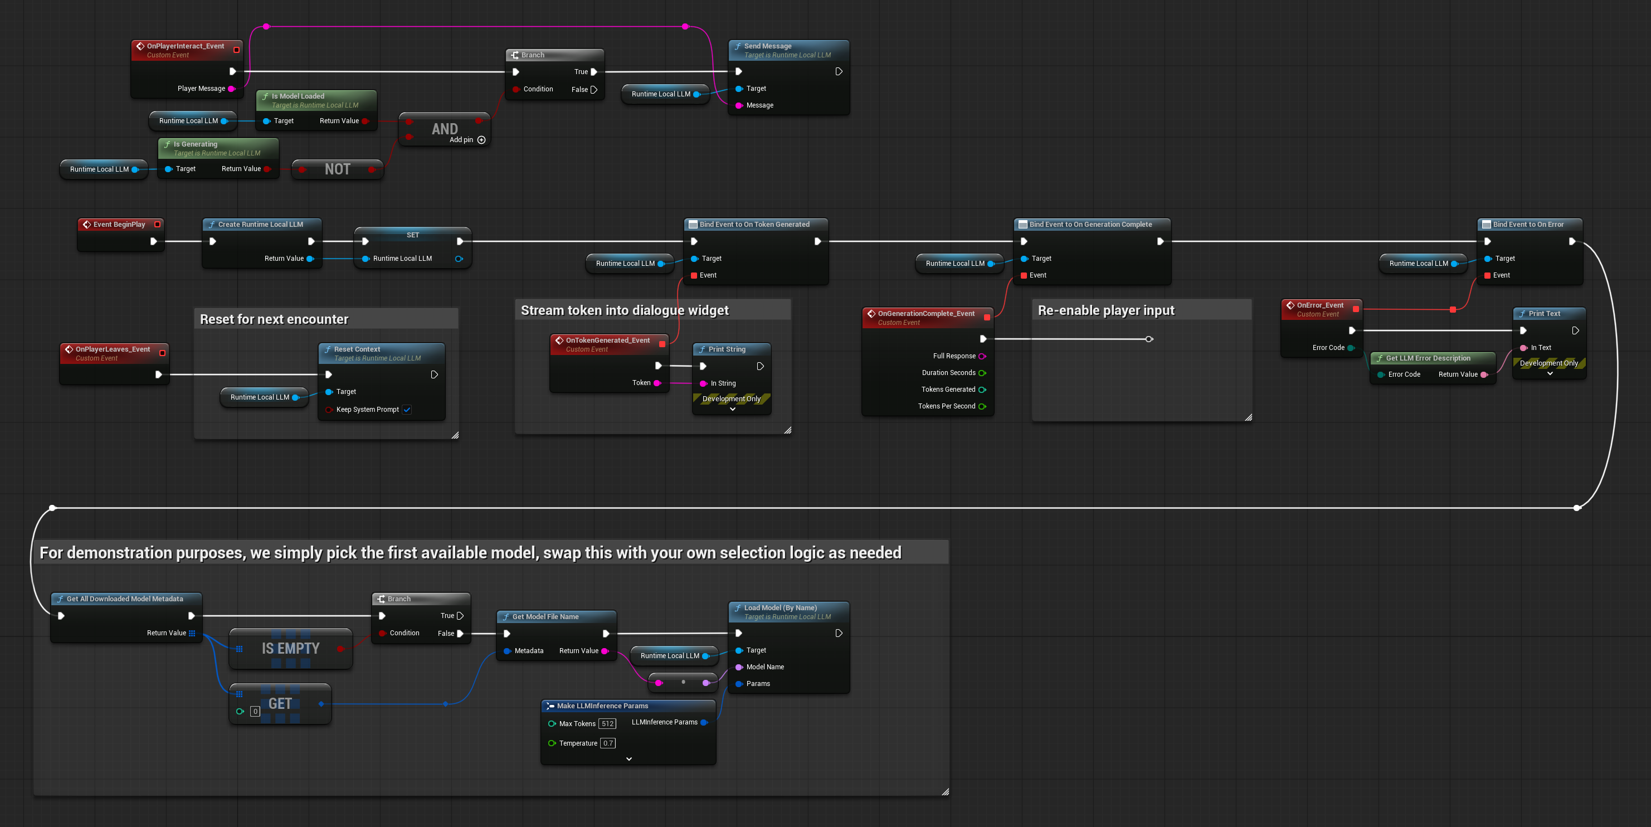Select the Make LLMInference Params struct icon
1651x827 pixels.
click(x=551, y=706)
